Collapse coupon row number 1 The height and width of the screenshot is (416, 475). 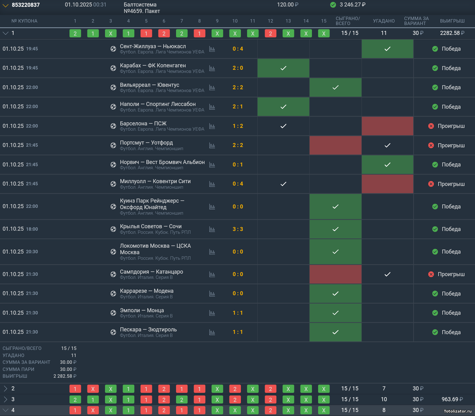pos(6,33)
